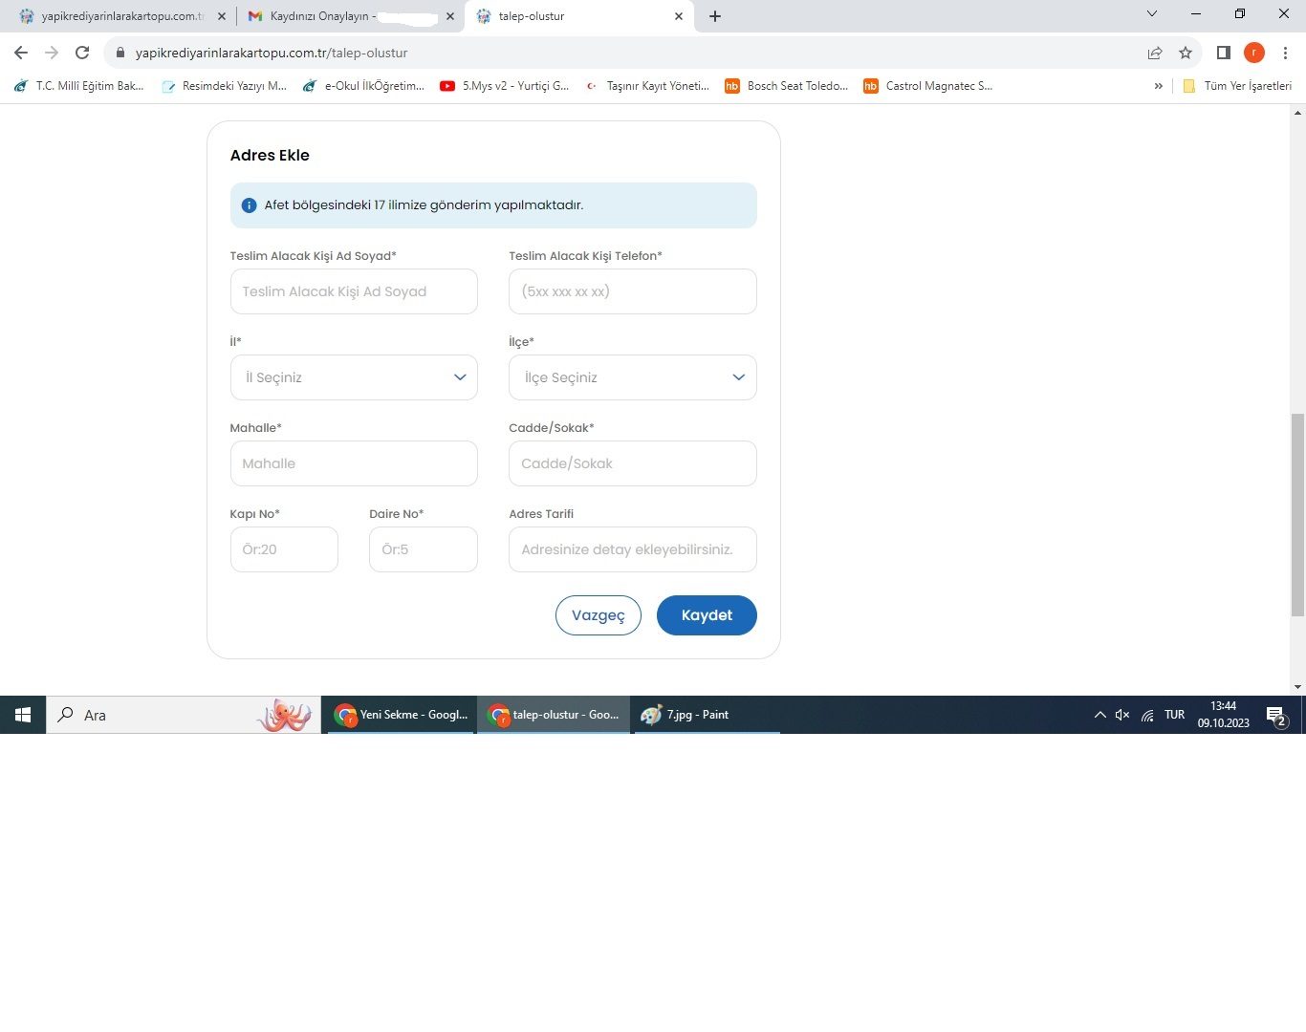
Task: Open the Chrome three-dot menu
Action: 1286,53
